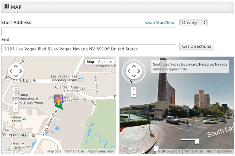Viewport: 235px width, 156px height.
Task: Click the Street View compass rotation control
Action: (134, 71)
